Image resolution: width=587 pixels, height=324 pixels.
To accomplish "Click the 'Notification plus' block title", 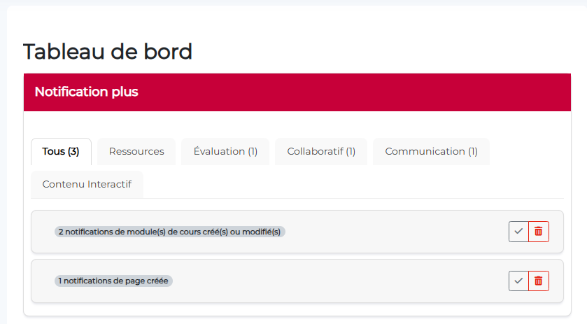I will pyautogui.click(x=87, y=92).
